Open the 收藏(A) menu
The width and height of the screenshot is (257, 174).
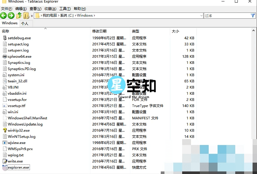pos(50,9)
